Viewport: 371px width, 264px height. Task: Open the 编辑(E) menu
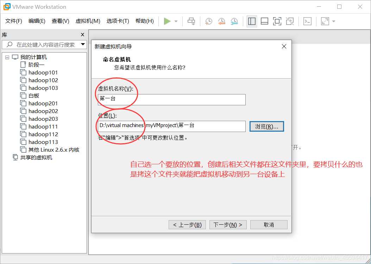pyautogui.click(x=37, y=21)
